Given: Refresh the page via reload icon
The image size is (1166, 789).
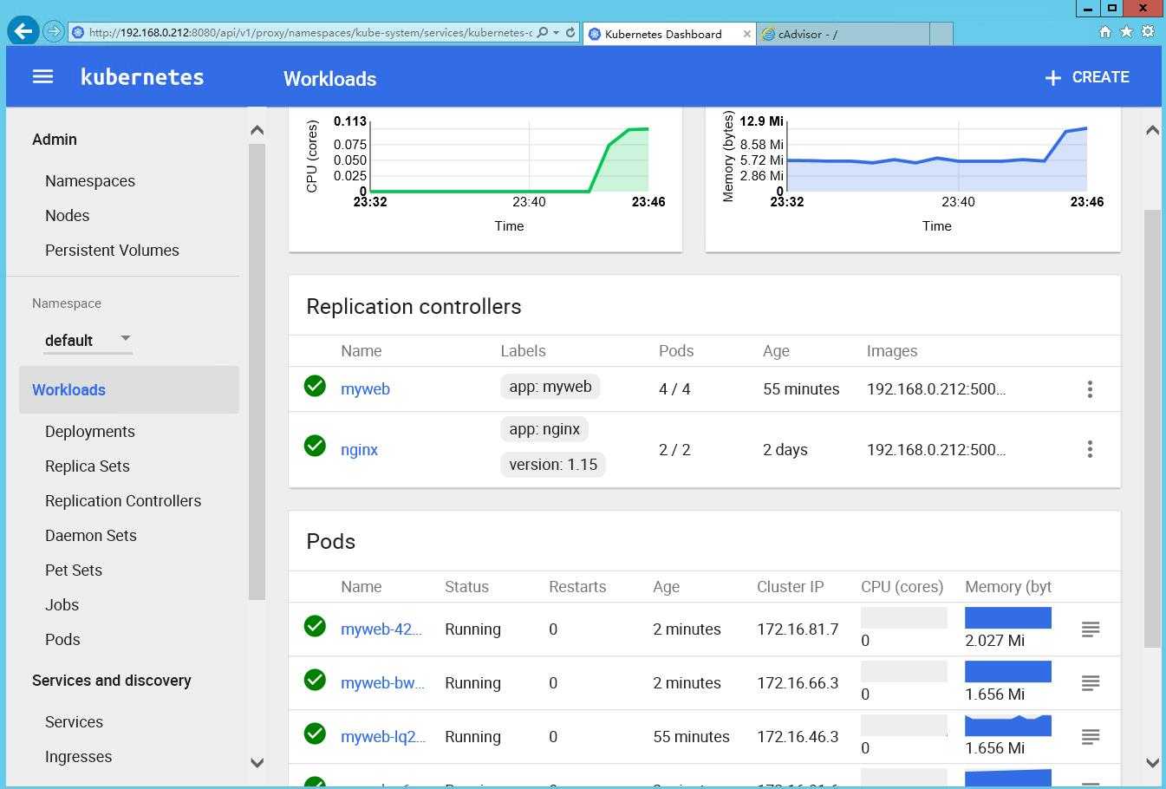Looking at the screenshot, I should (570, 33).
